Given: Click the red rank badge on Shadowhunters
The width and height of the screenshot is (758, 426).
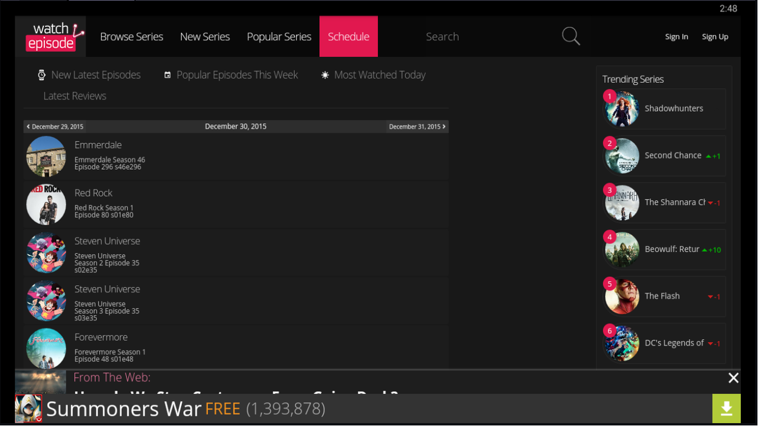Looking at the screenshot, I should (x=609, y=96).
